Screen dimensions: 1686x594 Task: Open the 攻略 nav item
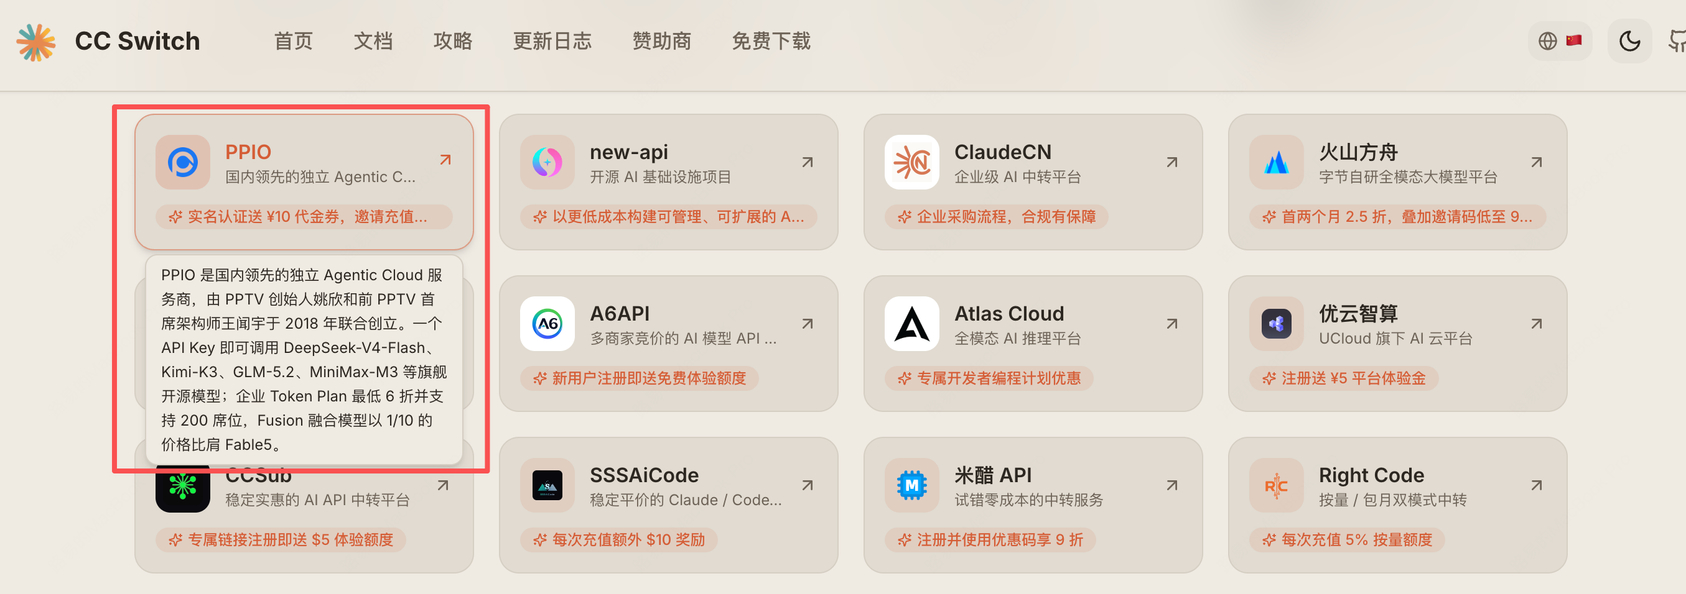pyautogui.click(x=453, y=41)
